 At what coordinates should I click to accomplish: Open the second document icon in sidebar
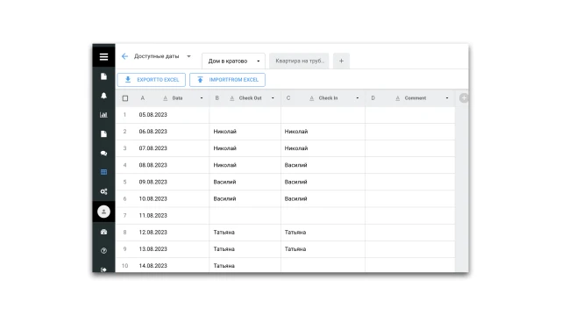tap(103, 133)
